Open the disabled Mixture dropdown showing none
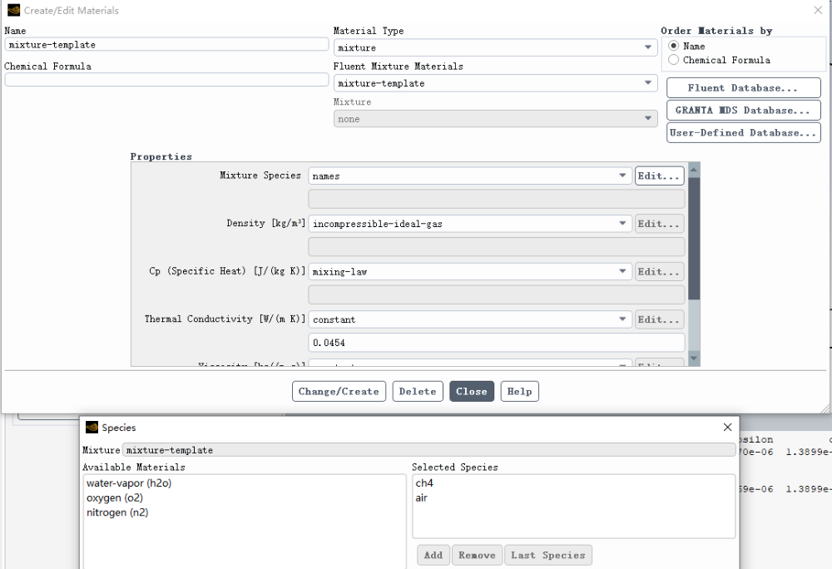832x569 pixels. [x=495, y=119]
